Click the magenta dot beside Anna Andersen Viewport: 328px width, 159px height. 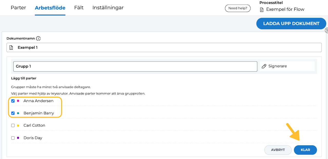(18, 101)
